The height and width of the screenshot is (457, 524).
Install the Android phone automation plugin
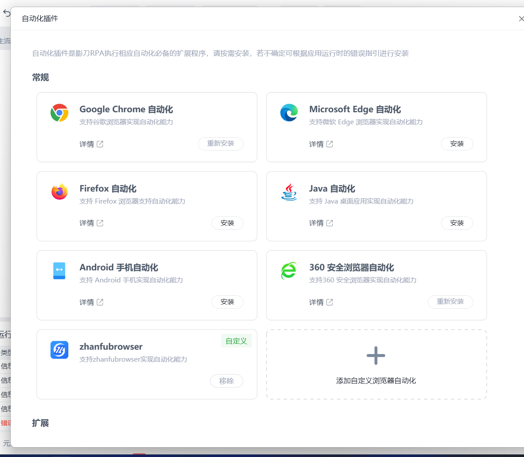tap(227, 302)
